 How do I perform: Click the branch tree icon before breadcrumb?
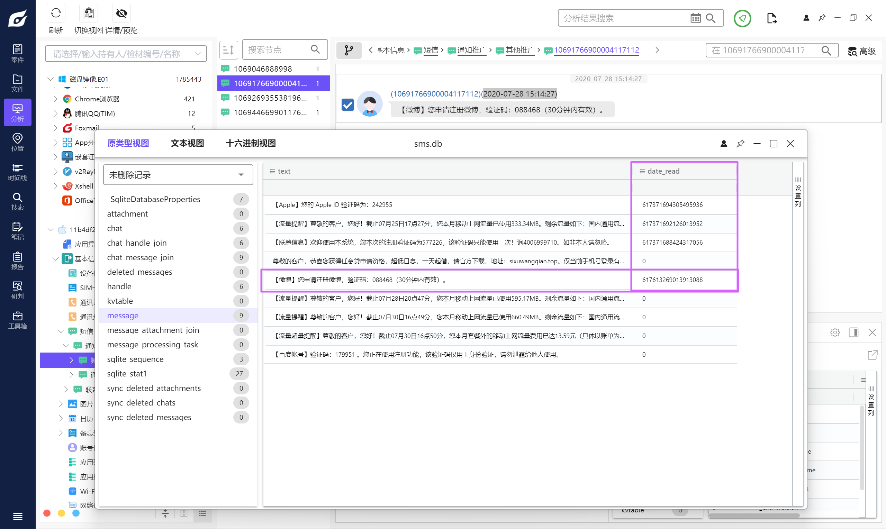pyautogui.click(x=349, y=50)
